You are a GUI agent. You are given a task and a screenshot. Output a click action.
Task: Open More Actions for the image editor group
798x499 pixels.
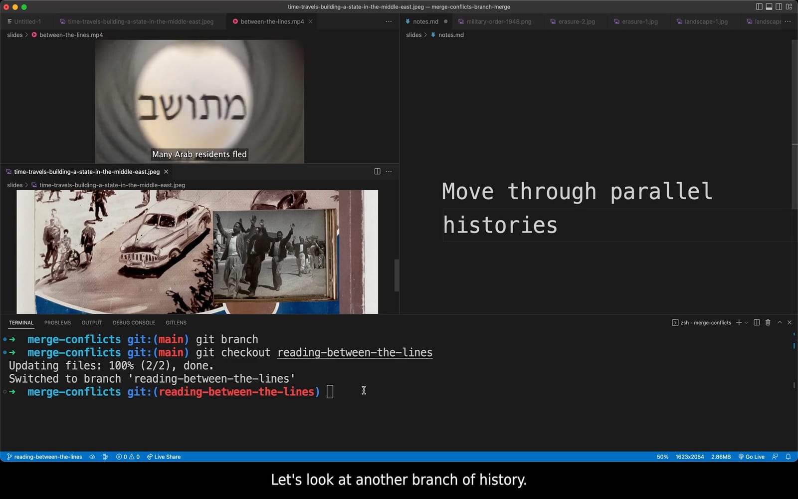click(x=389, y=172)
